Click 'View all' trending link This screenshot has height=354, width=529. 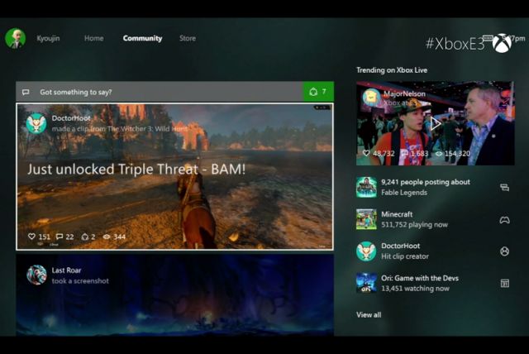click(x=369, y=315)
